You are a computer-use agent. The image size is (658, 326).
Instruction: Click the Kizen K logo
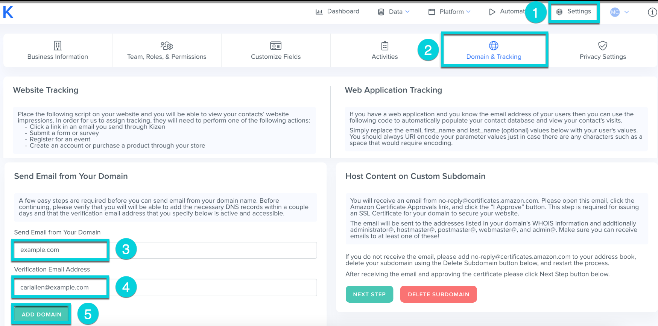tap(8, 12)
